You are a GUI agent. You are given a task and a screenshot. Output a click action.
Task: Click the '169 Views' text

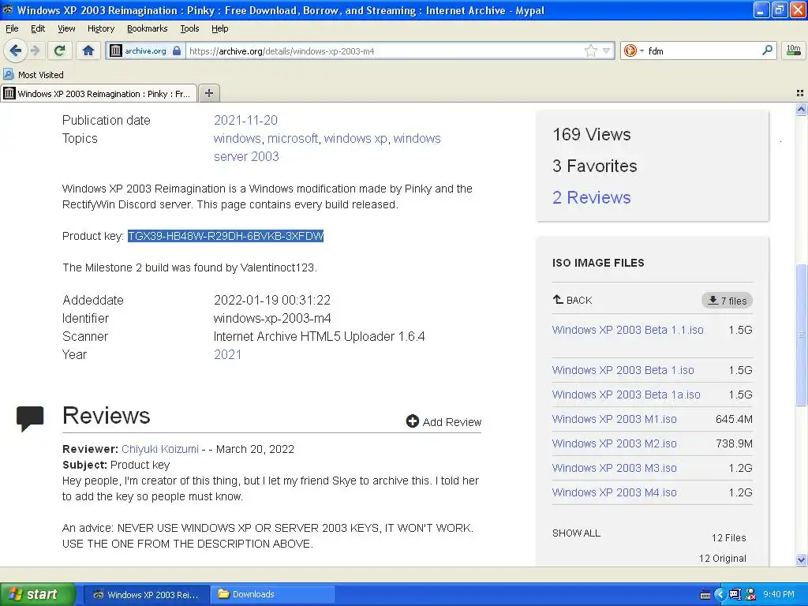592,134
